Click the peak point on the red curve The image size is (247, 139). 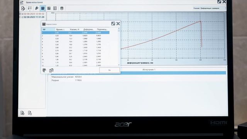click(200, 21)
